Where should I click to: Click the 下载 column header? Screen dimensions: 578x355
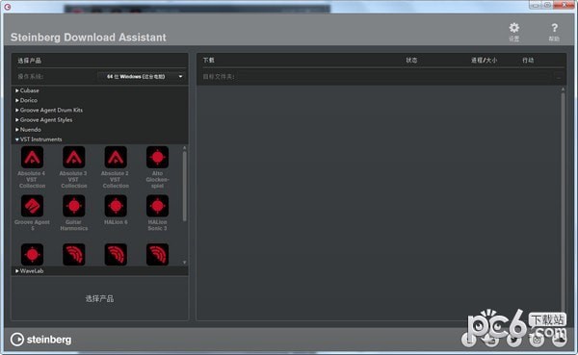point(209,60)
